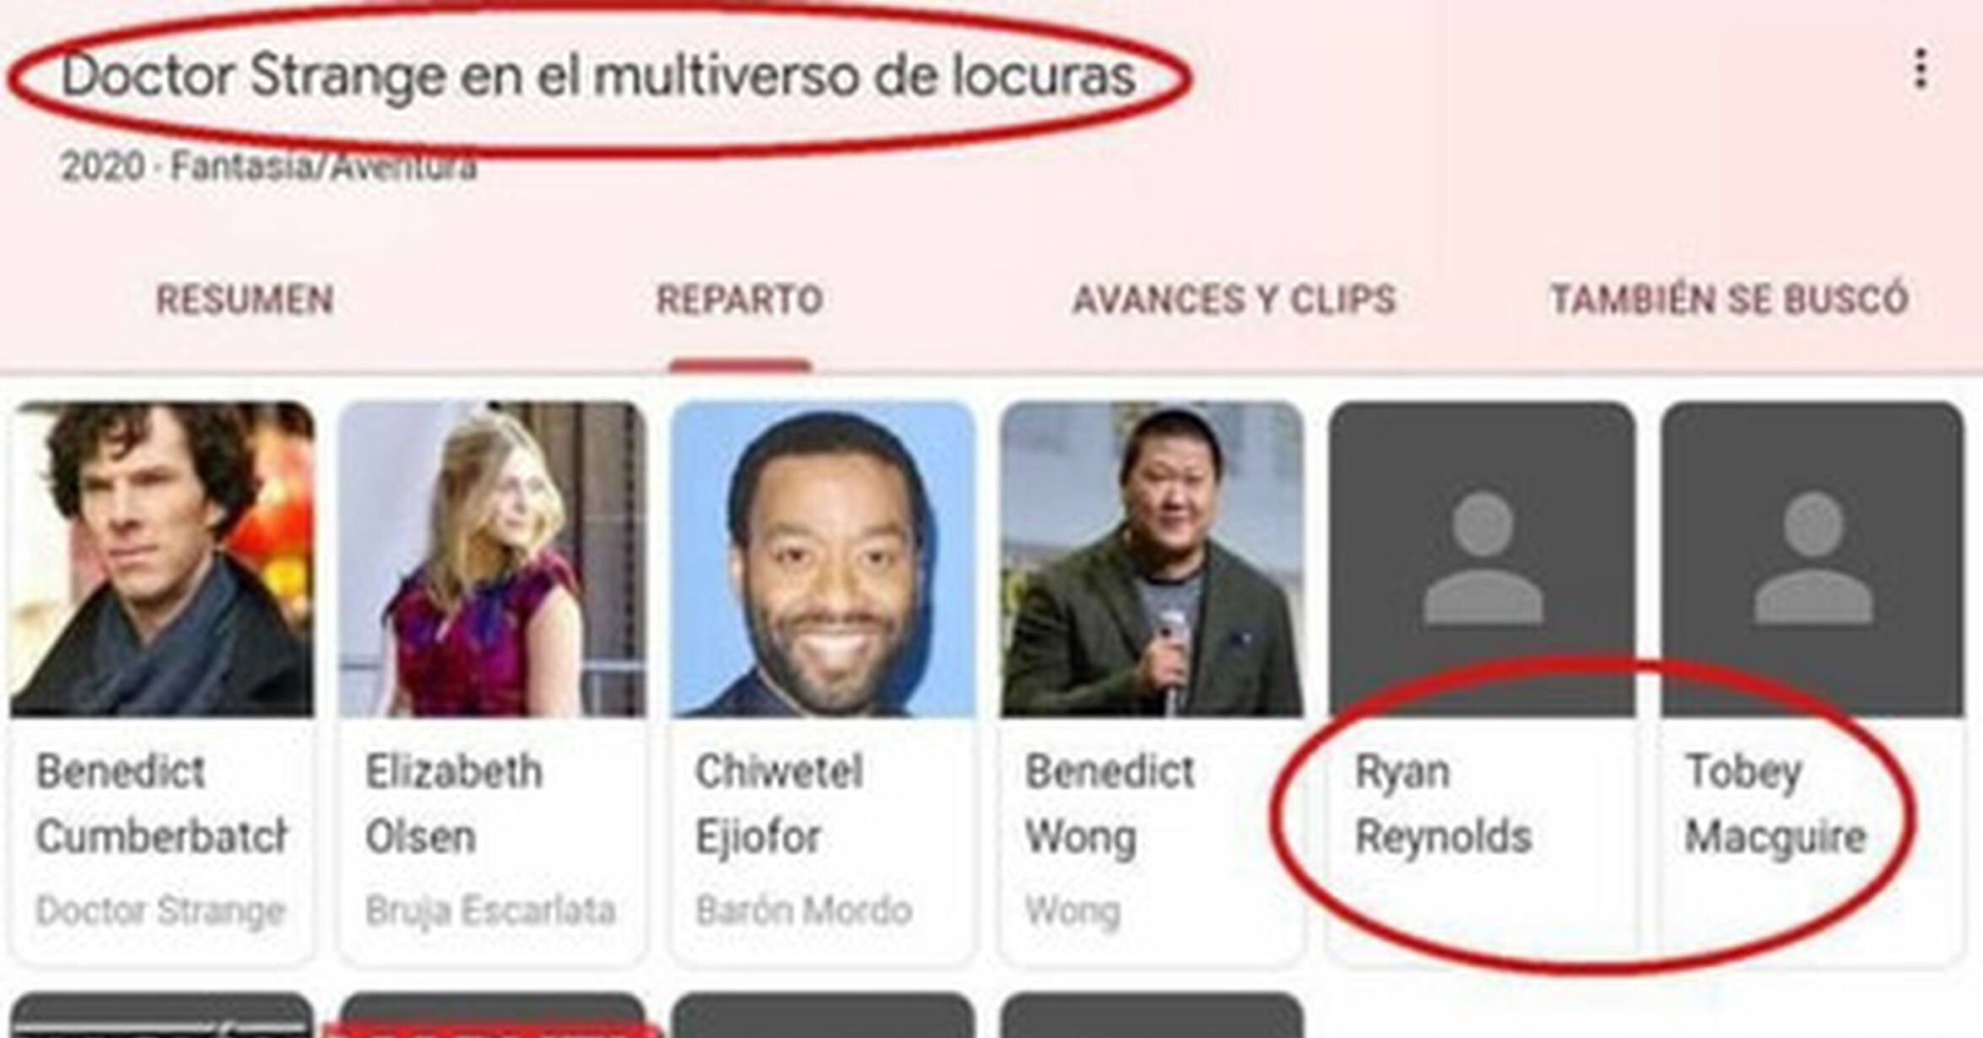Open Chiwetel Ejiofor's photo
Image resolution: width=1983 pixels, height=1038 pixels.
point(823,559)
